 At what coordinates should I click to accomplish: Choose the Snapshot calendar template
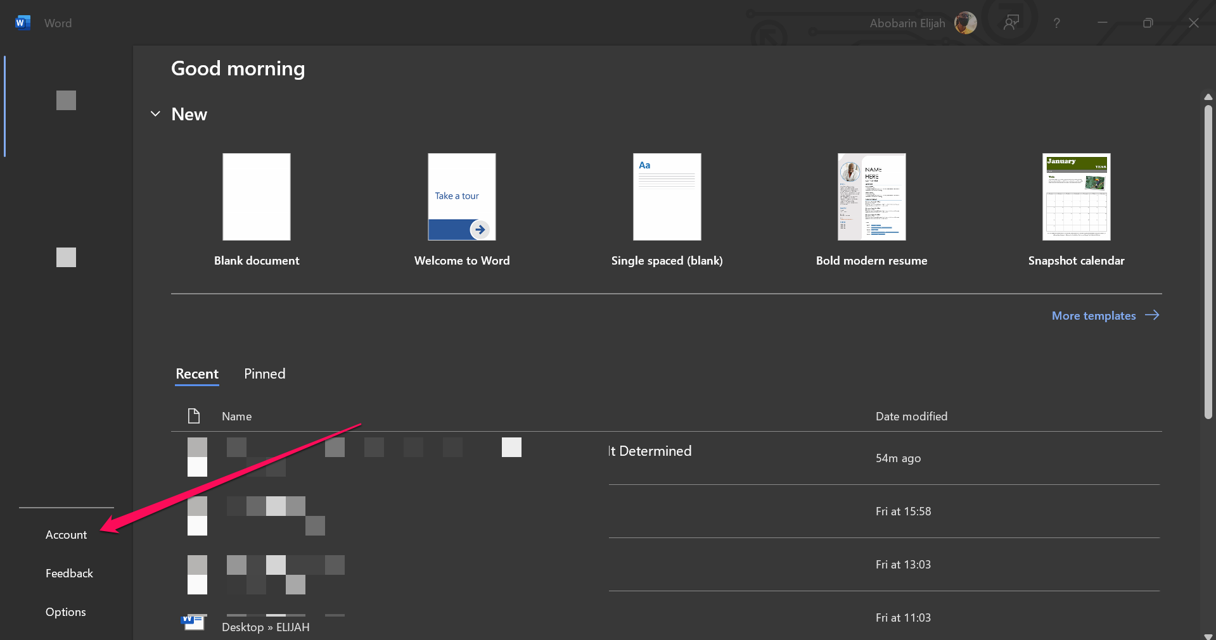(1076, 197)
